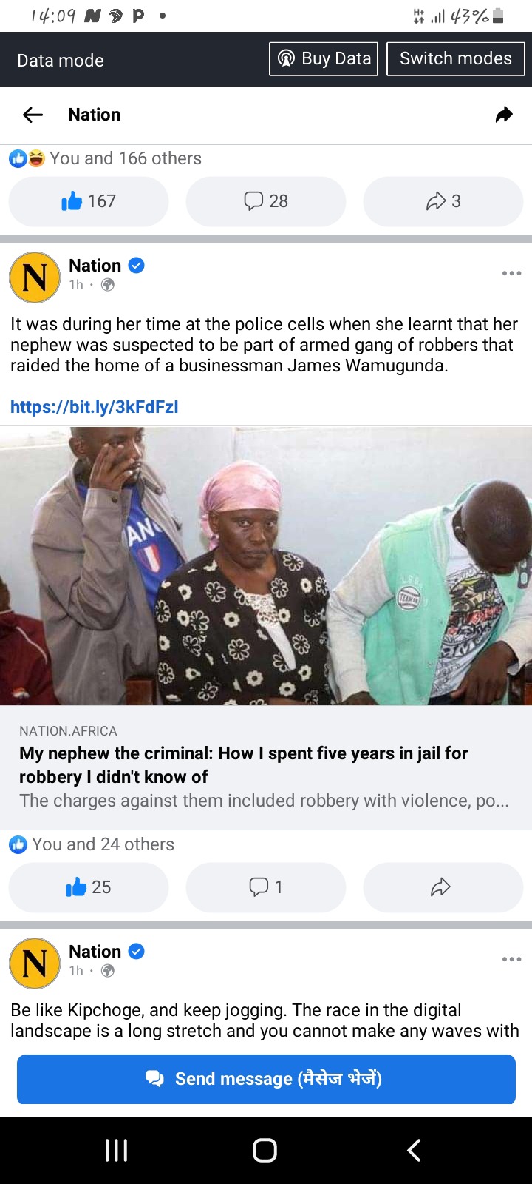Open the 28 comments on top post
This screenshot has width=532, height=1184.
266,201
